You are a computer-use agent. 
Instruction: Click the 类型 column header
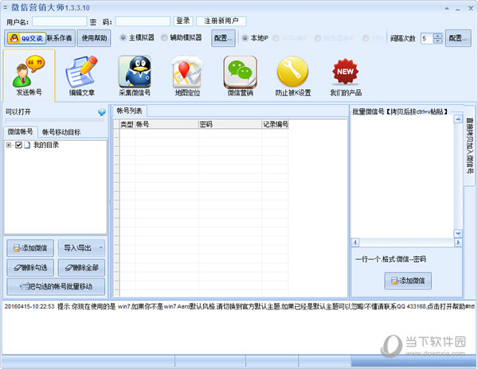127,124
